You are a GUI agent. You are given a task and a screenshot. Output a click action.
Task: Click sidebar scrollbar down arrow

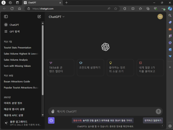coord(43,115)
